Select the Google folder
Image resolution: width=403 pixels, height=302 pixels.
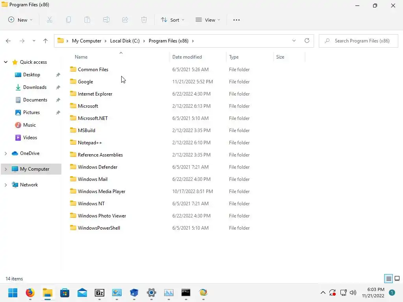tap(85, 82)
